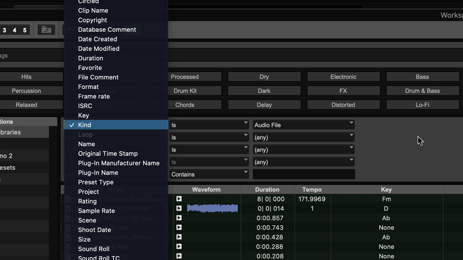This screenshot has height=260, width=463.
Task: Toggle the Drum Kit tag button
Action: pos(195,91)
